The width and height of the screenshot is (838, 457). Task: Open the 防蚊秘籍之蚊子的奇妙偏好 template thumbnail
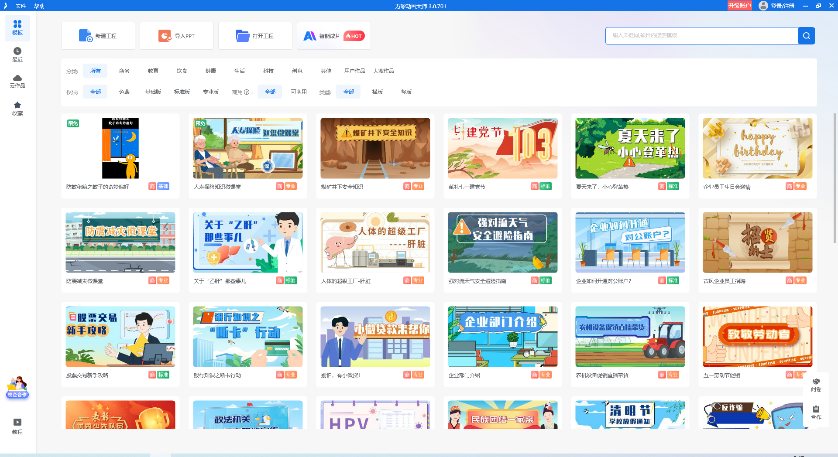point(120,148)
